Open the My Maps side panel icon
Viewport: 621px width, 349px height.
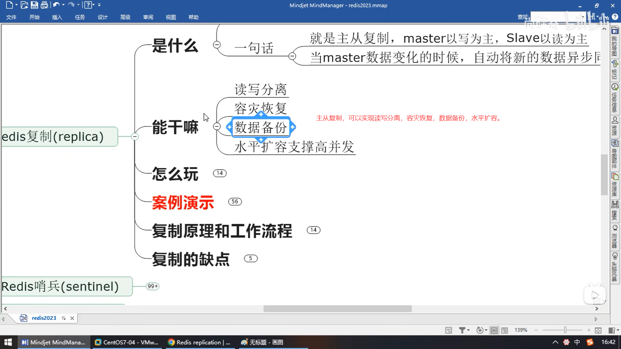[615, 31]
